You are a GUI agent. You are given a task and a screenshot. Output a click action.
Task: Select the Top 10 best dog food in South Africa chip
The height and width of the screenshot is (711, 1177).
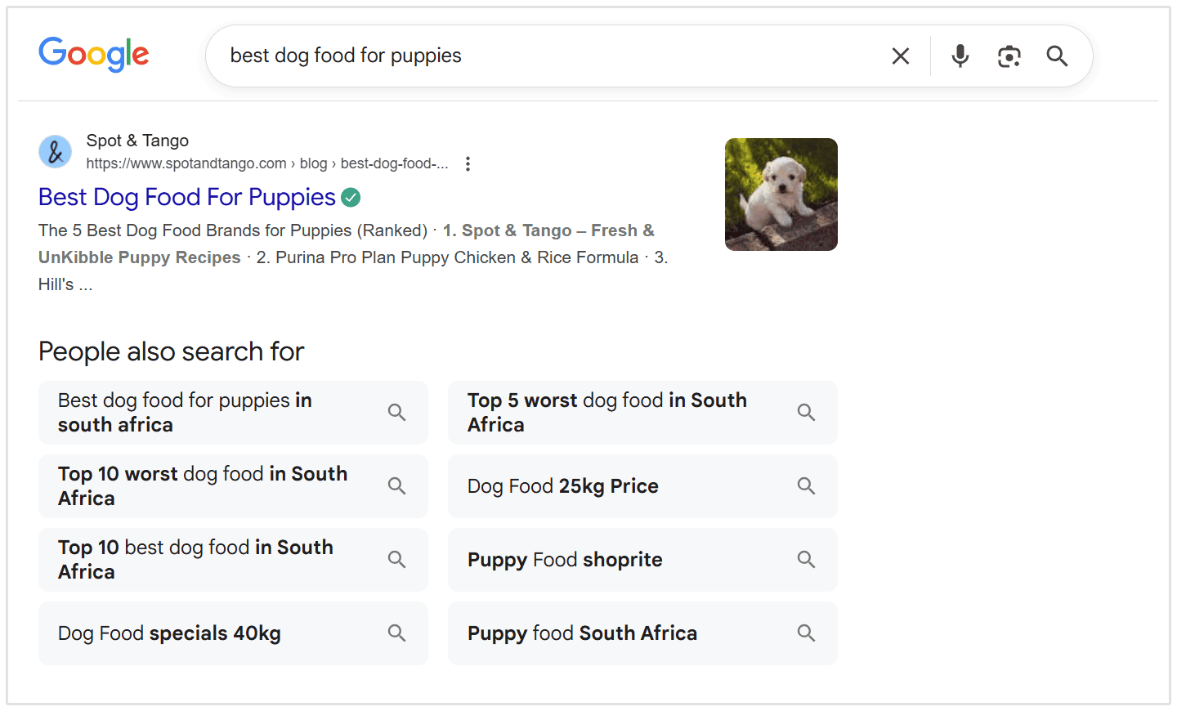(195, 559)
